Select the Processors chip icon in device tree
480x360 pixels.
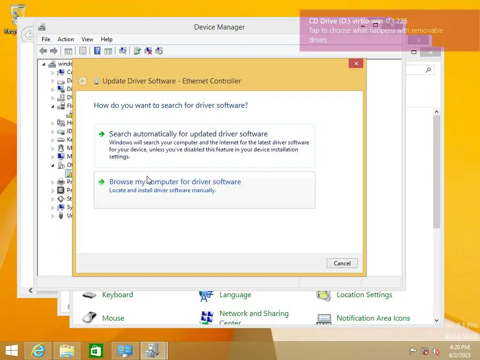coord(61,190)
